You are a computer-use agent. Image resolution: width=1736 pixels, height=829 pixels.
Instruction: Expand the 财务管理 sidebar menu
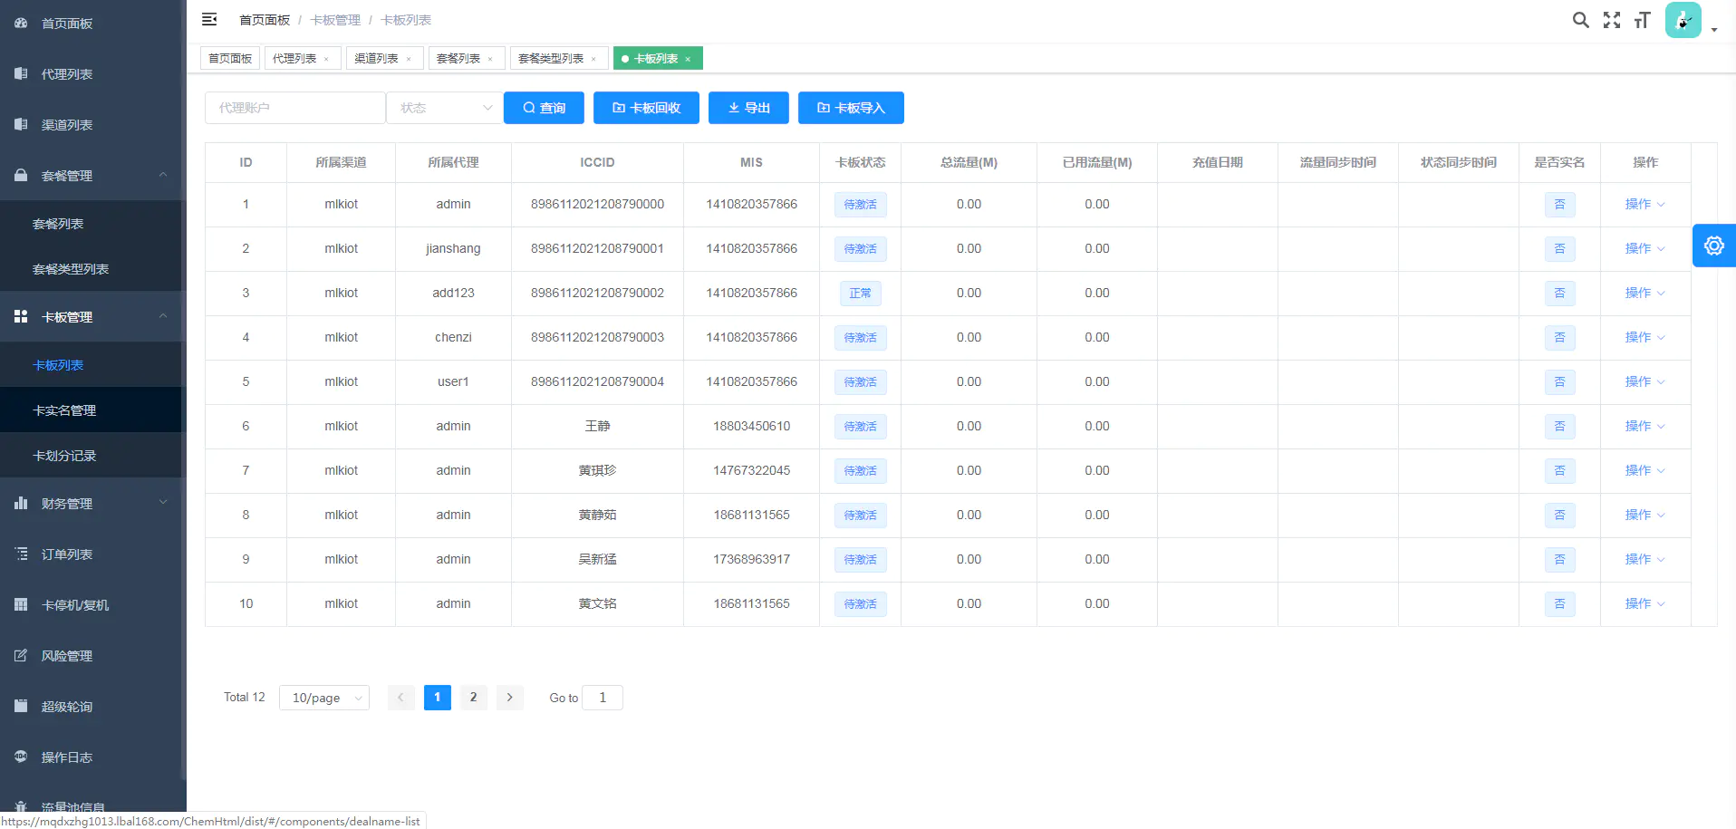click(x=91, y=504)
